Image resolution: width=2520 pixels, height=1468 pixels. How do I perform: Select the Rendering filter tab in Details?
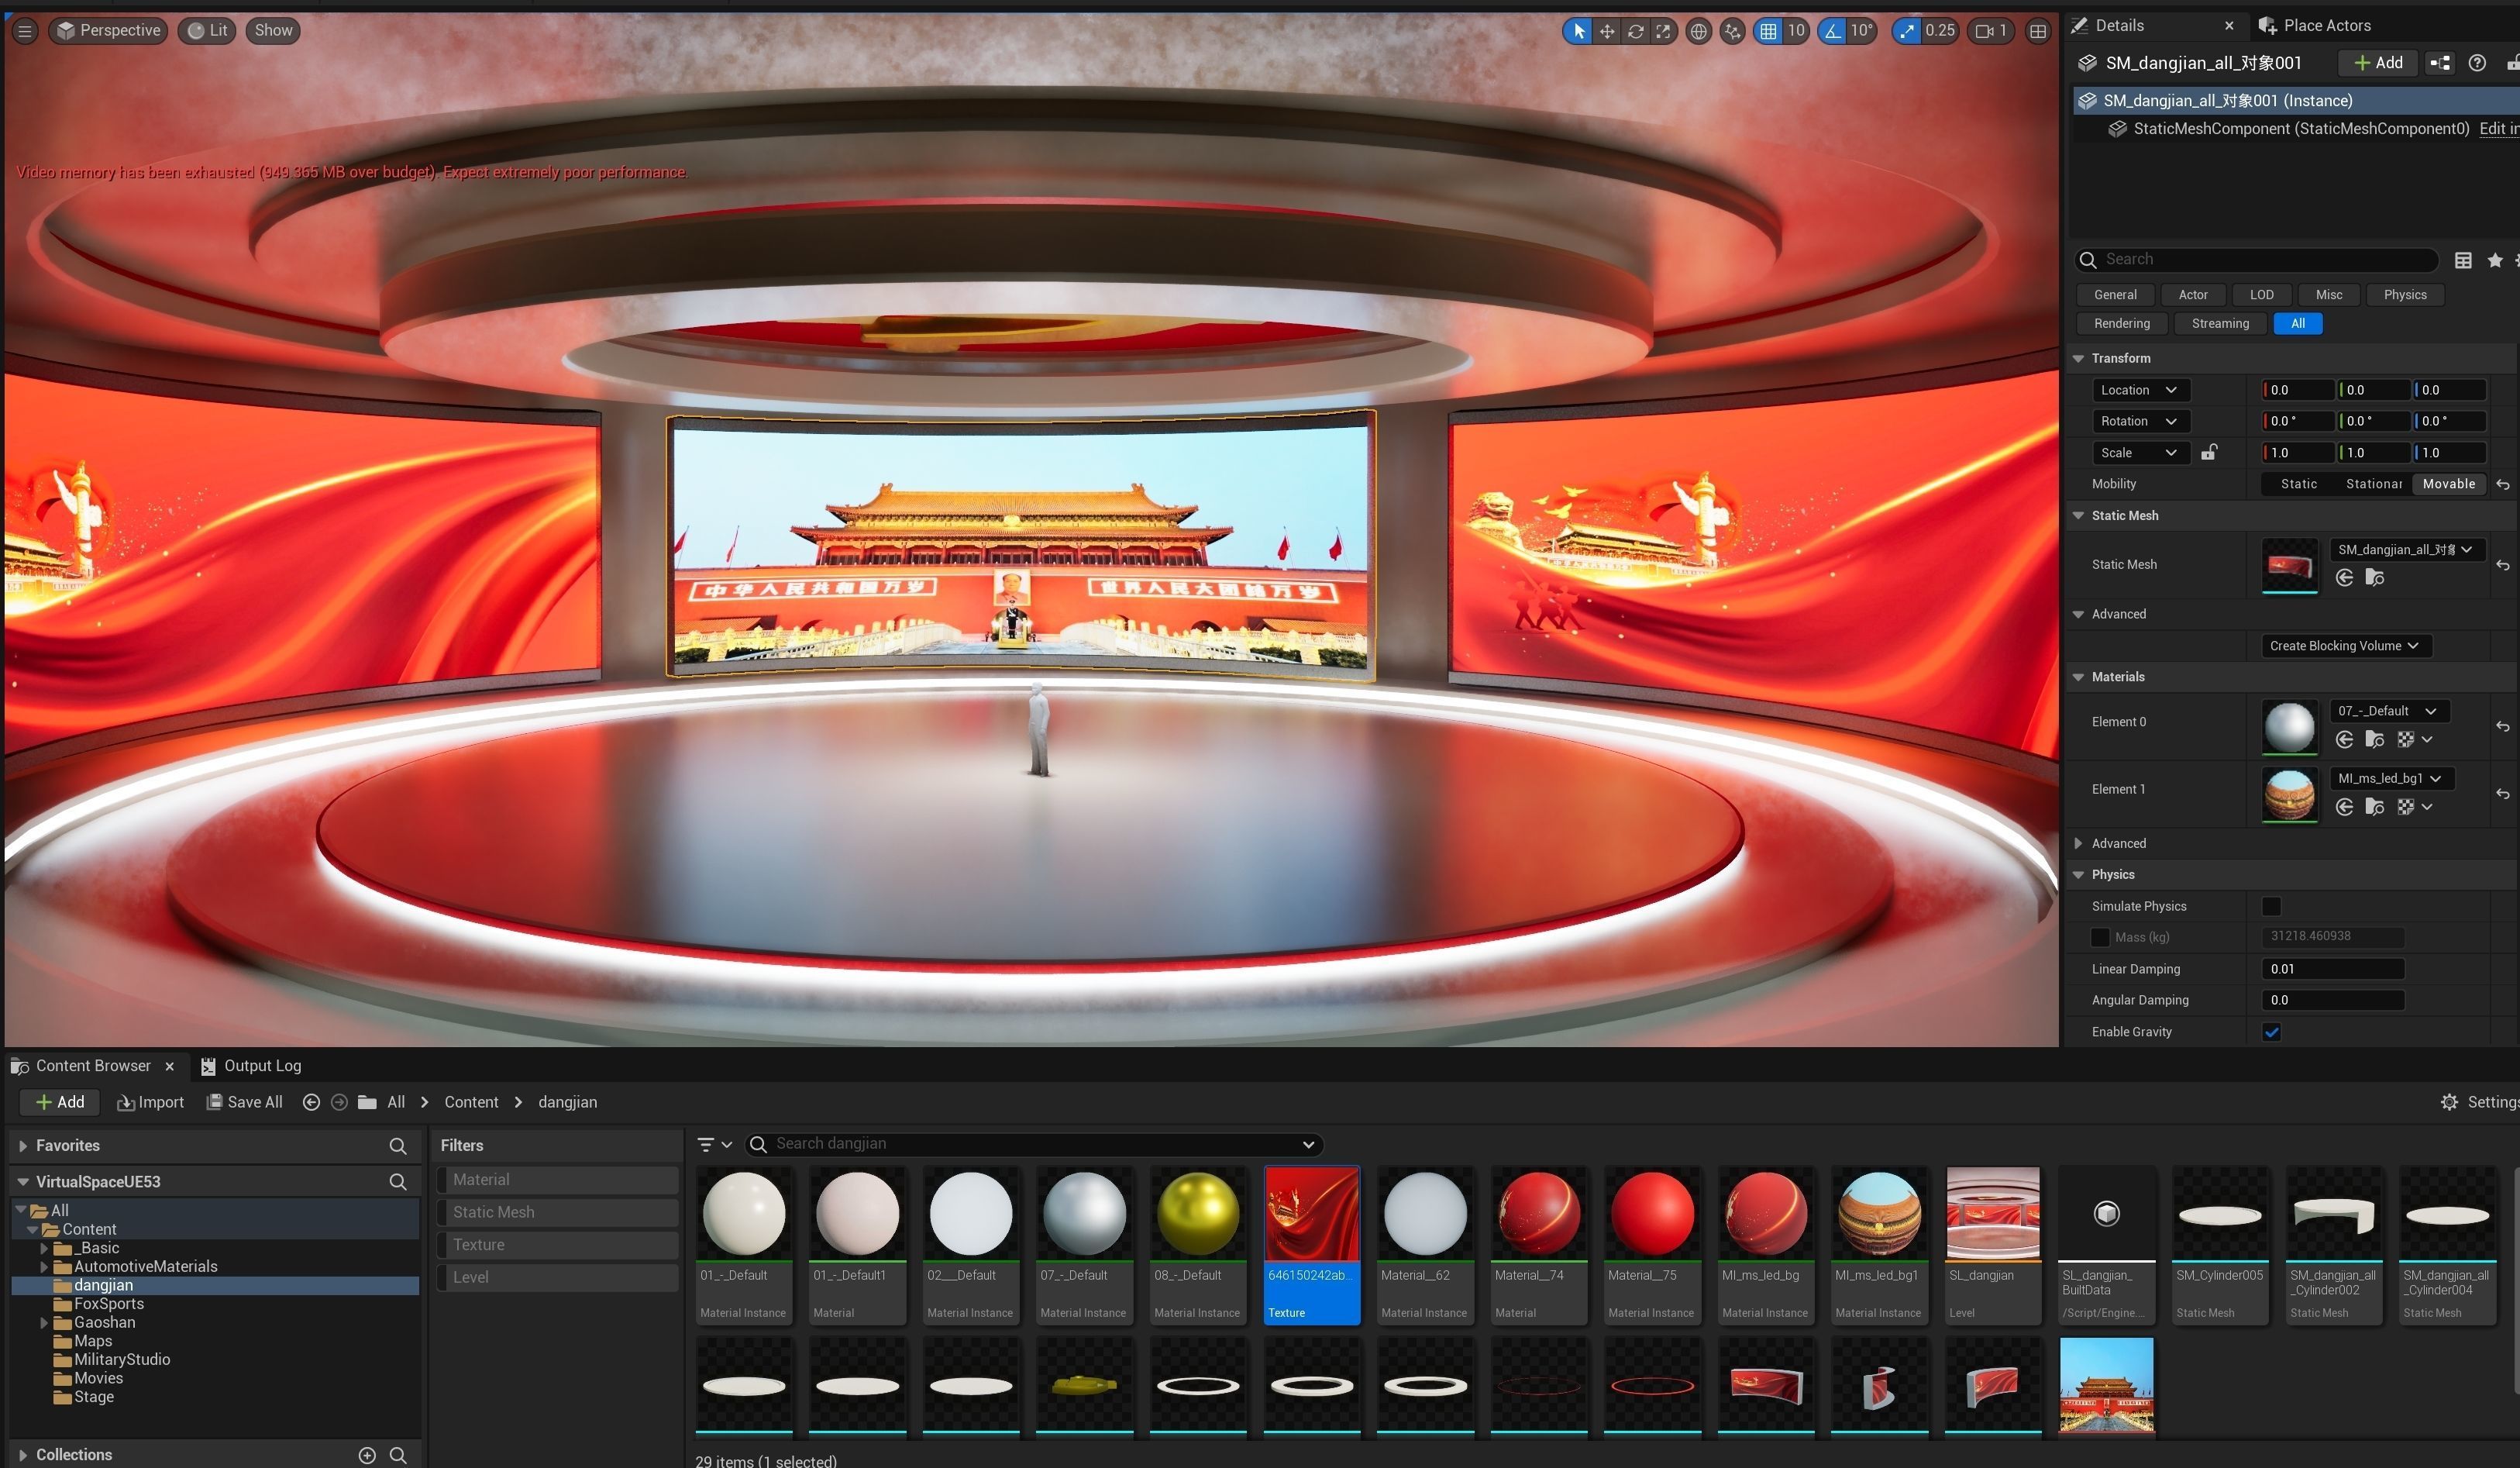click(x=2121, y=324)
